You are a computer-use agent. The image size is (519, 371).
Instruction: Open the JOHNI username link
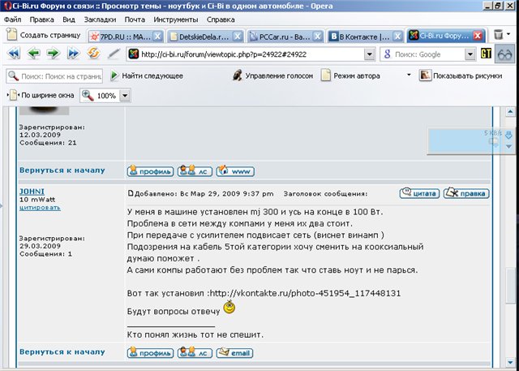point(32,191)
